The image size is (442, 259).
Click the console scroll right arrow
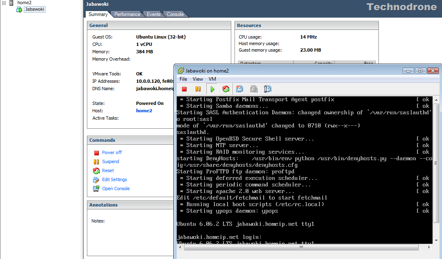[x=429, y=248]
